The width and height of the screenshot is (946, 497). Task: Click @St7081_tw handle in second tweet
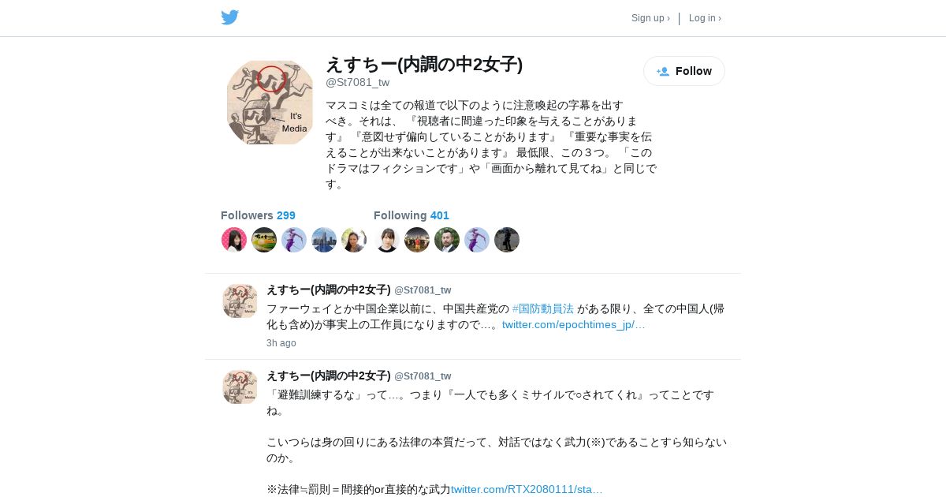[423, 376]
